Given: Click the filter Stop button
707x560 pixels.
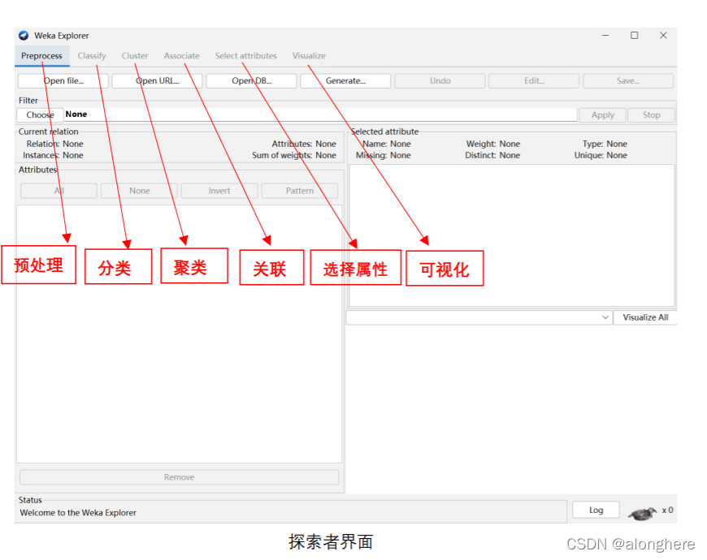Looking at the screenshot, I should 651,115.
